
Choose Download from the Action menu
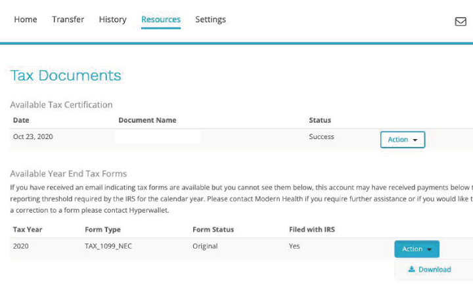pos(434,270)
